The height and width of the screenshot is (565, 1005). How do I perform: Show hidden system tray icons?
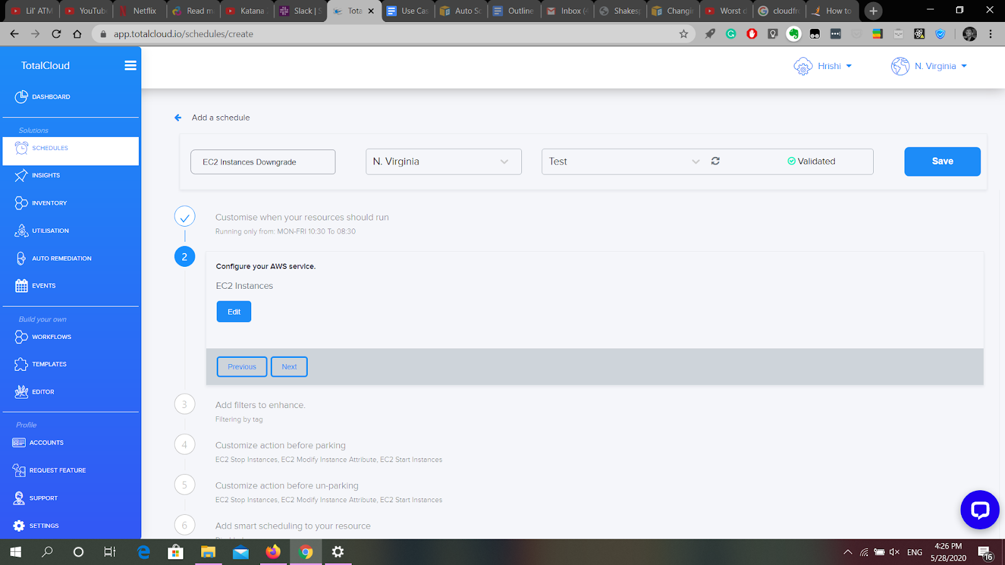(848, 552)
